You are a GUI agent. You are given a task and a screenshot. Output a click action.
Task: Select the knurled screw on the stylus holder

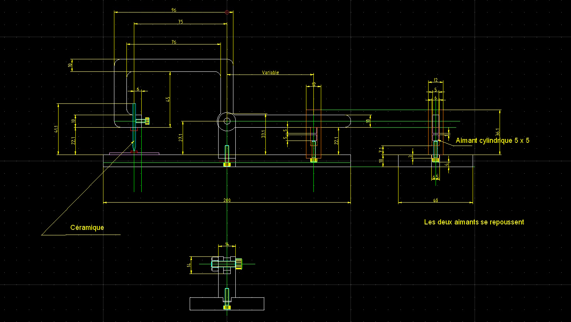point(142,121)
